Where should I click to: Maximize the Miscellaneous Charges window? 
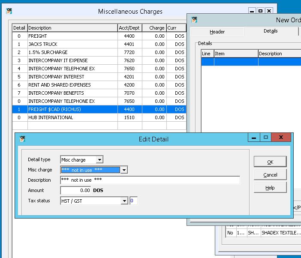coord(260,11)
